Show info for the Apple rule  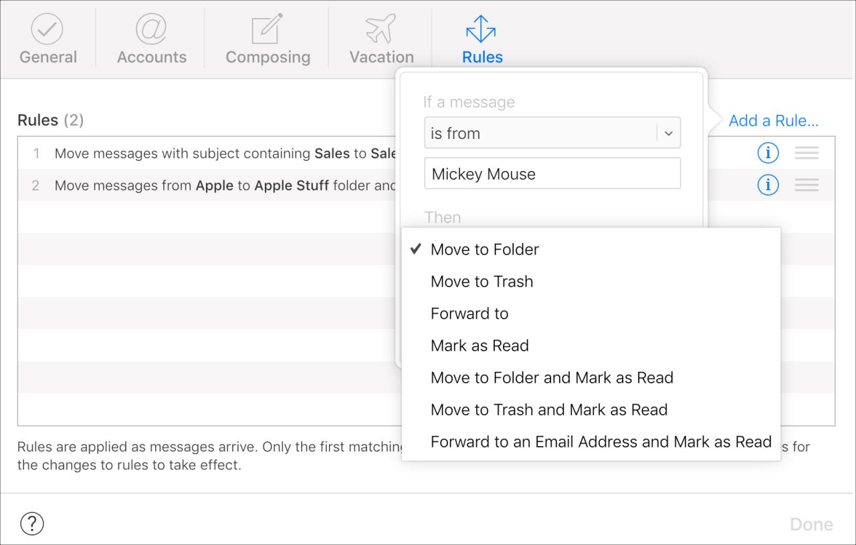point(768,185)
